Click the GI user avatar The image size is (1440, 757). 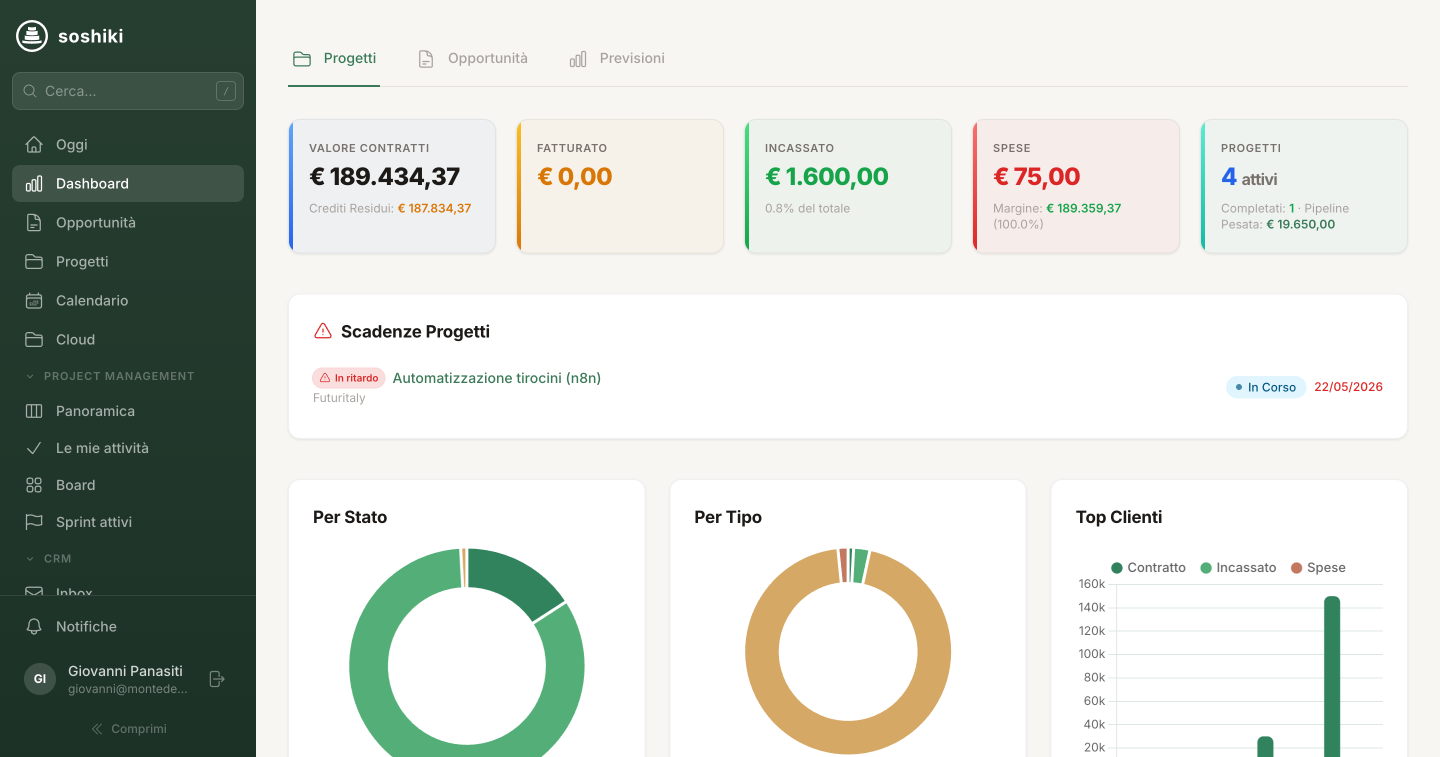(x=39, y=678)
